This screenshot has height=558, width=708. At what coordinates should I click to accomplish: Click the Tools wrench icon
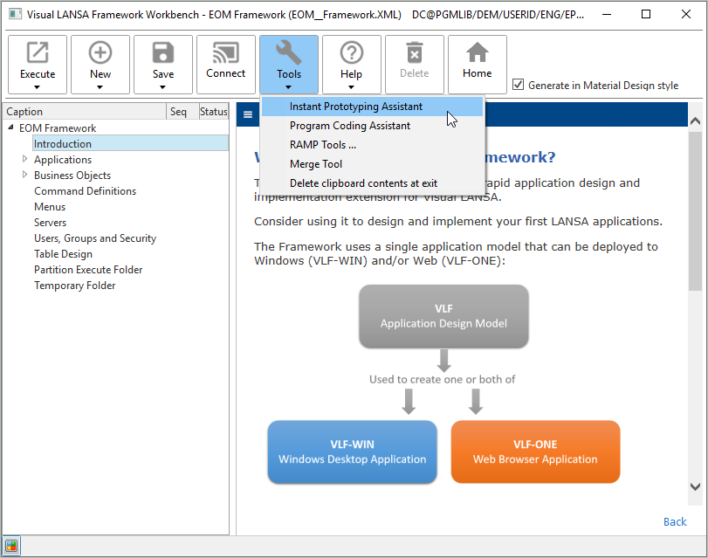[289, 52]
